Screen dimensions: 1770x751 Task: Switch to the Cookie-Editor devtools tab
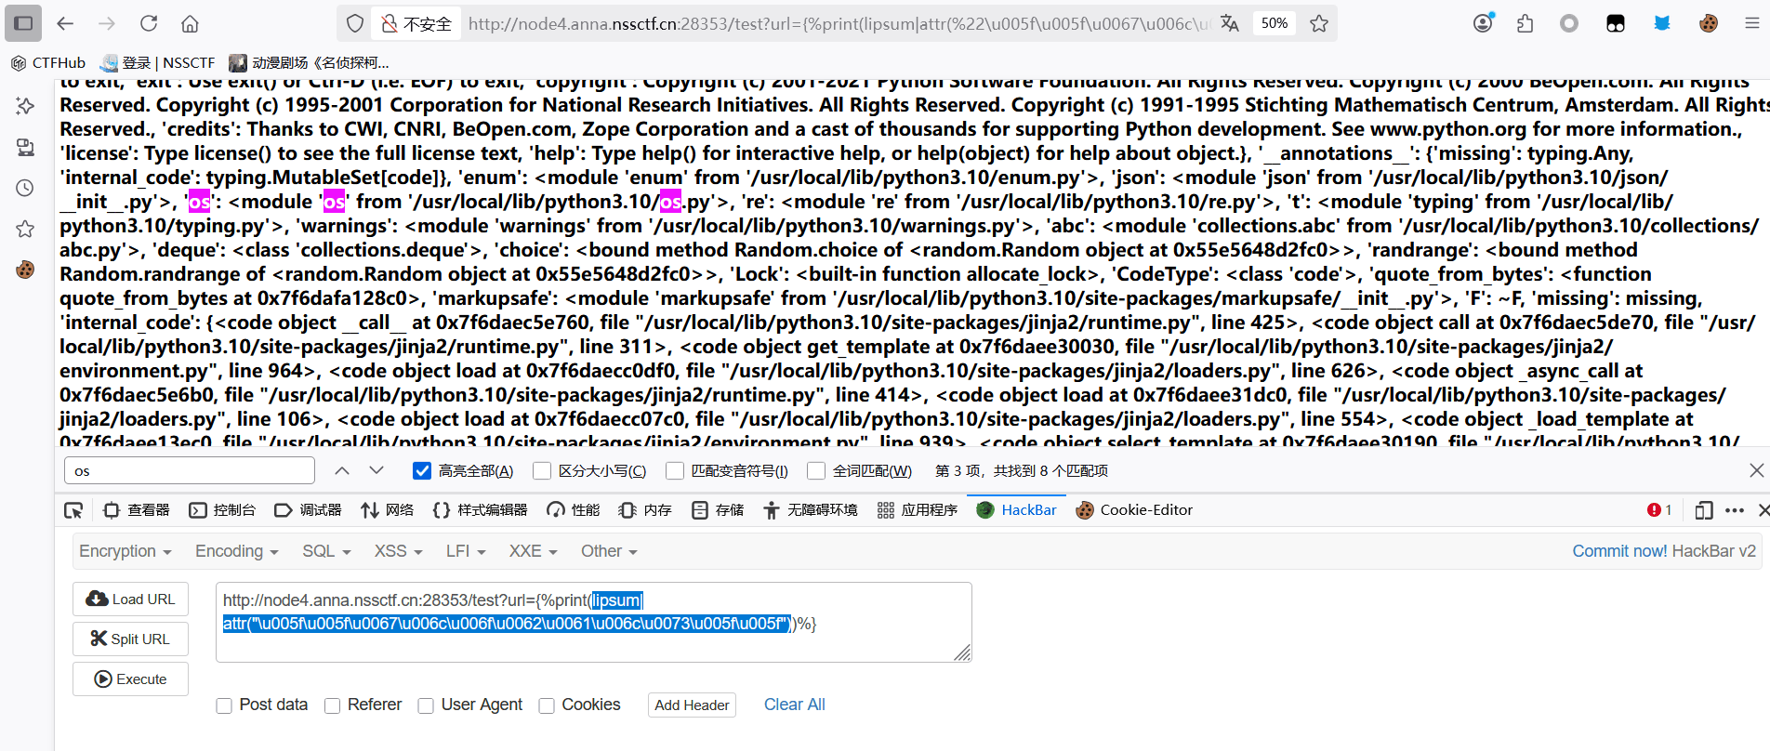(1134, 510)
